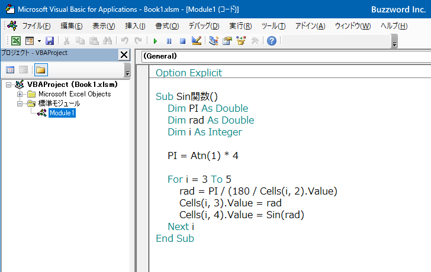Click the End Sub code line
This screenshot has width=431, height=272.
click(x=175, y=238)
